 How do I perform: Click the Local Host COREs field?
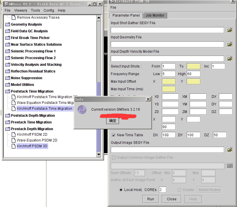tap(163, 190)
